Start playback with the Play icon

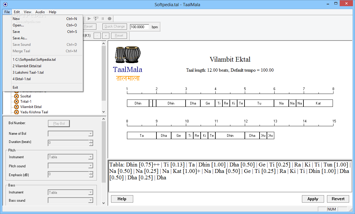pyautogui.click(x=89, y=18)
